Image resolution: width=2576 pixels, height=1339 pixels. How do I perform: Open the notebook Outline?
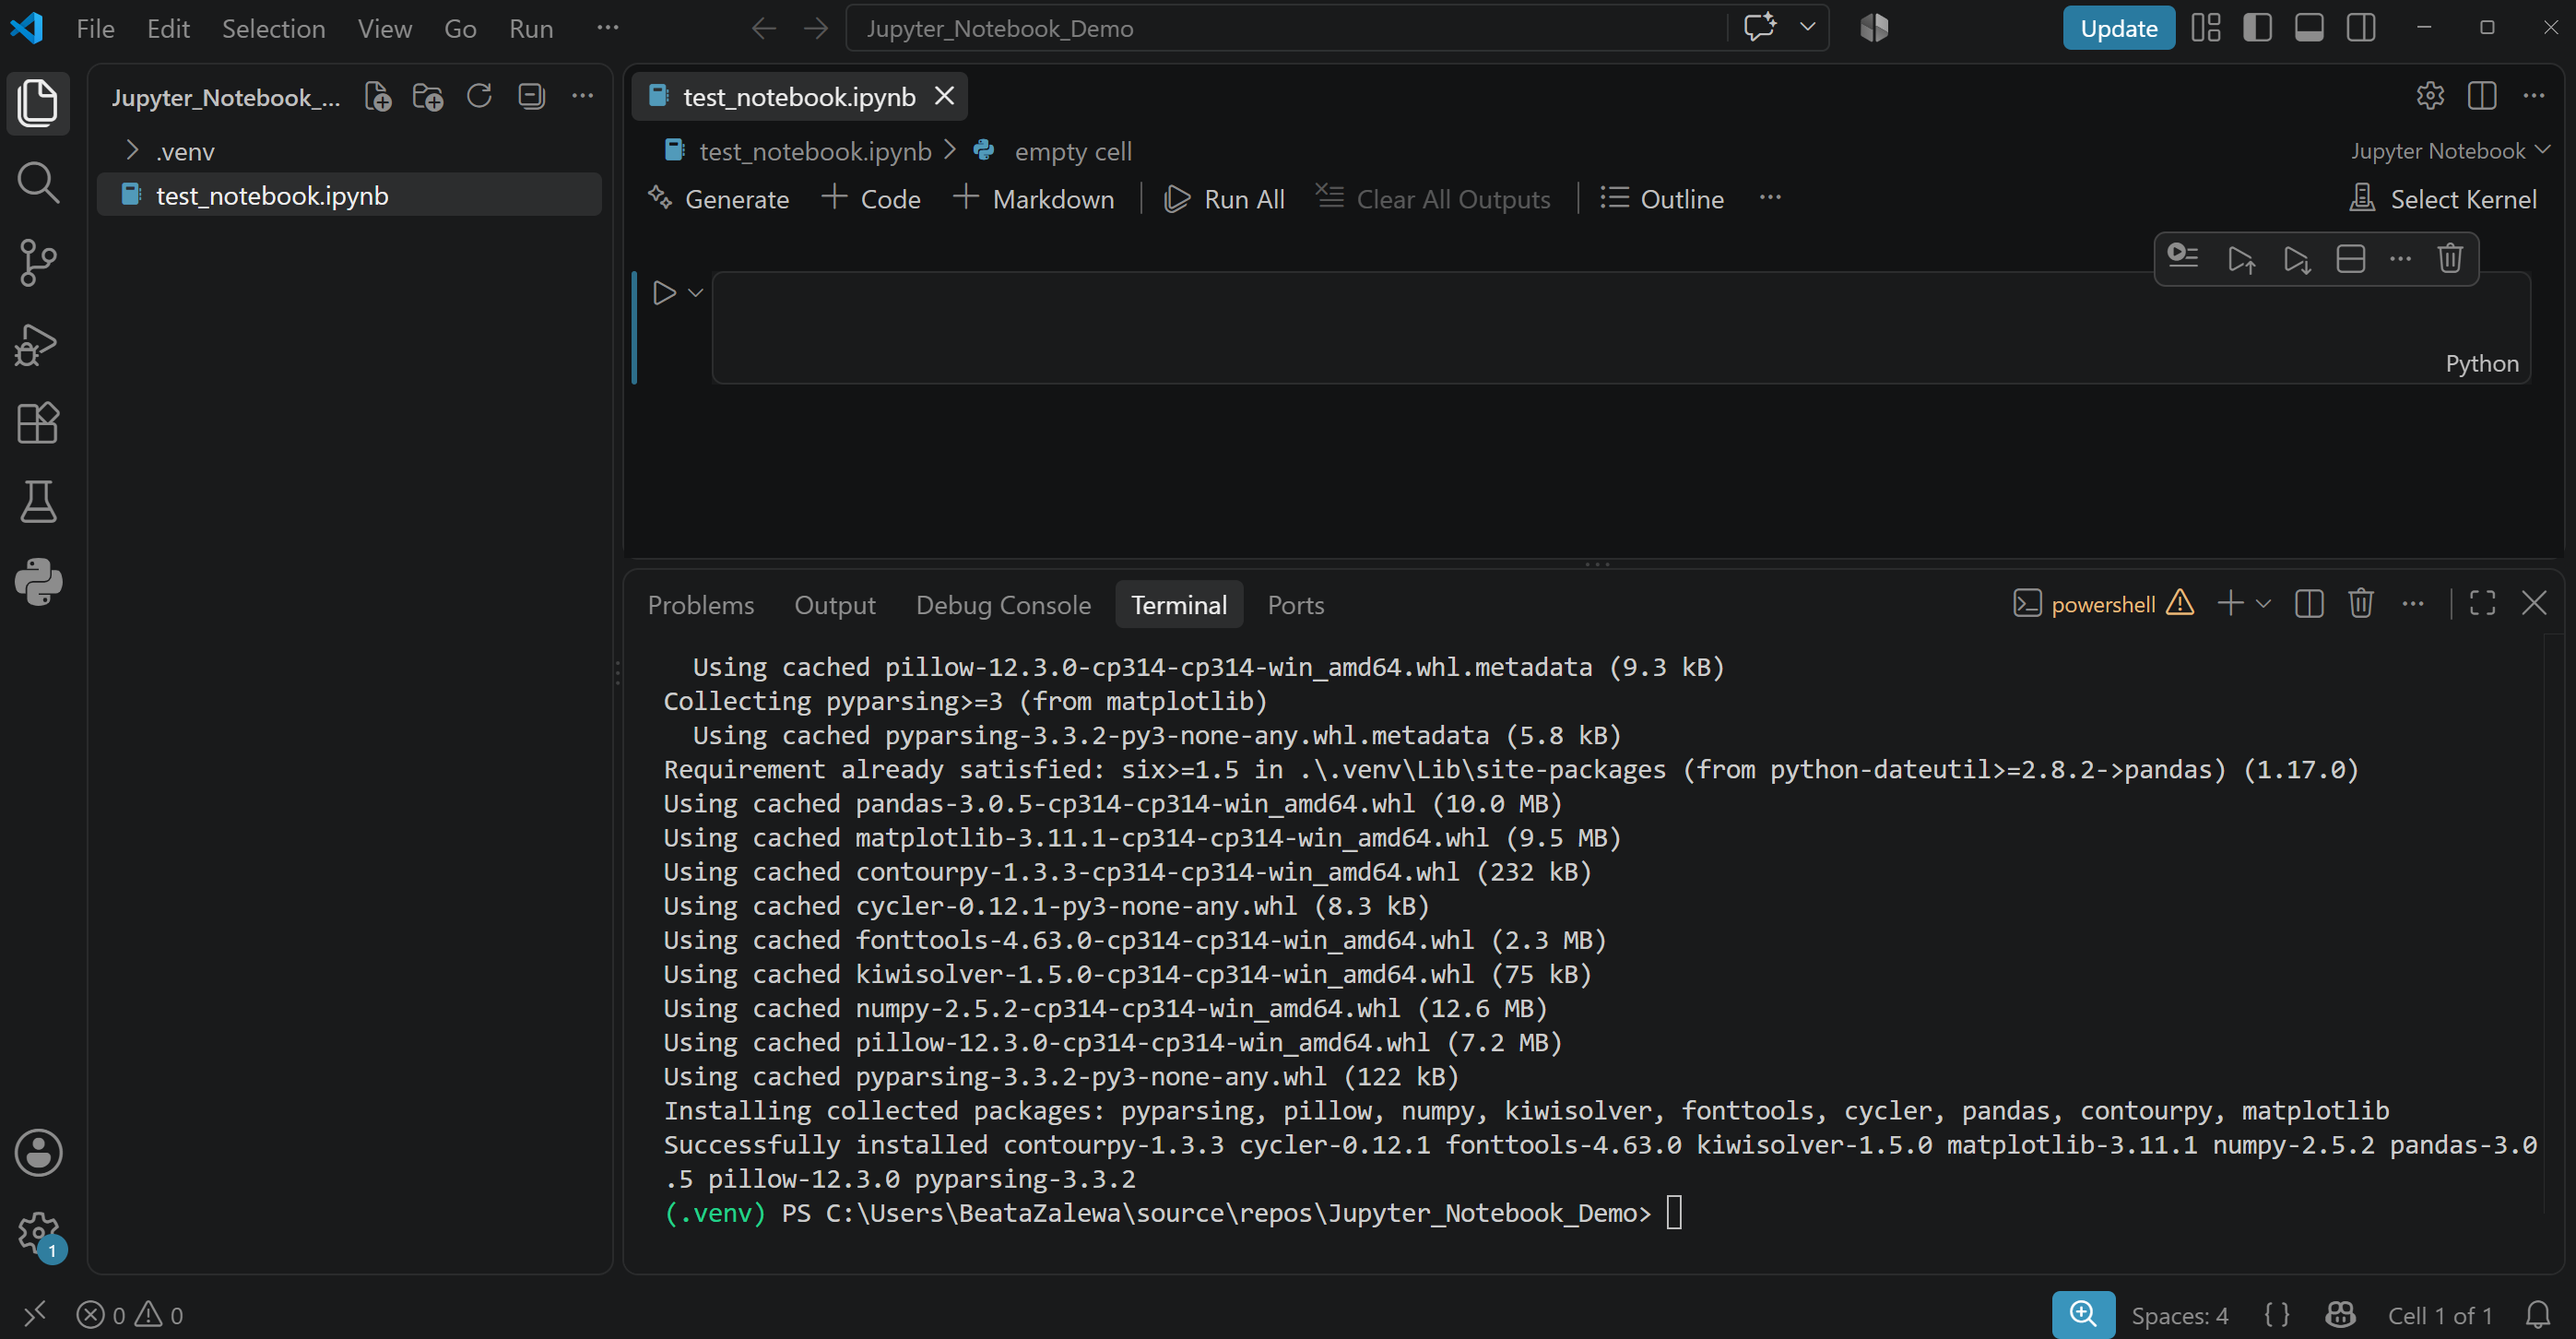coord(1662,199)
